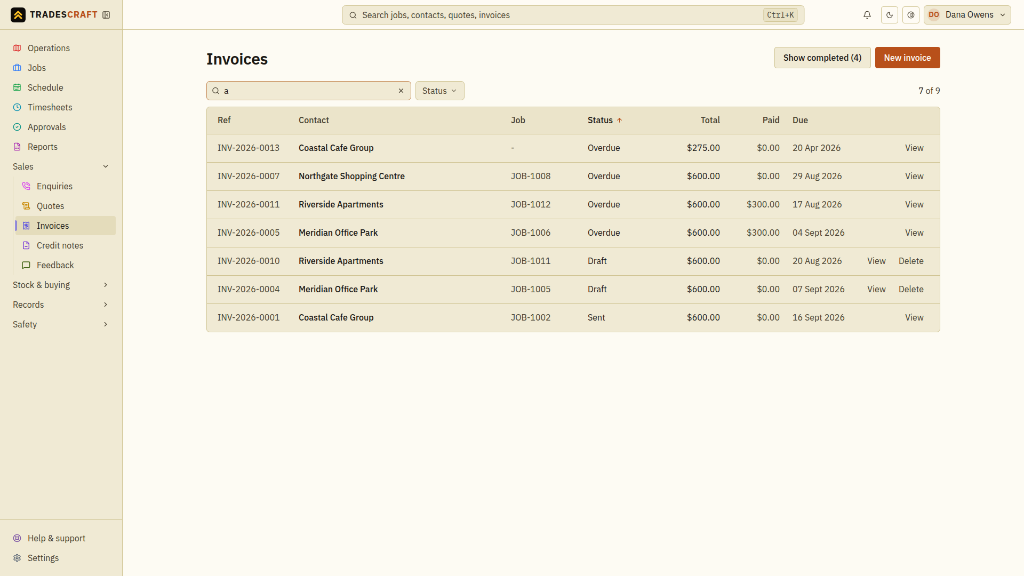This screenshot has height=576, width=1024.
Task: Open the notifications bell
Action: tap(867, 15)
